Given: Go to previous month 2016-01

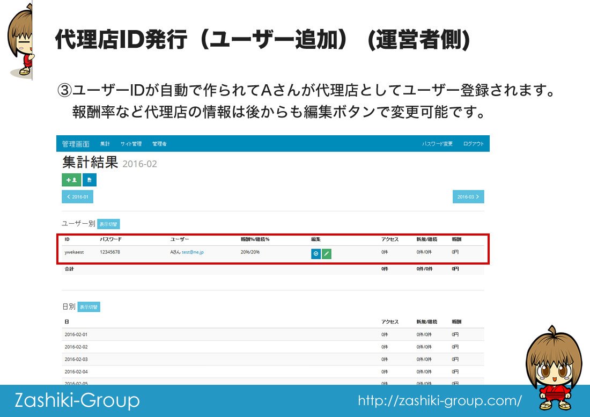Looking at the screenshot, I should (78, 197).
